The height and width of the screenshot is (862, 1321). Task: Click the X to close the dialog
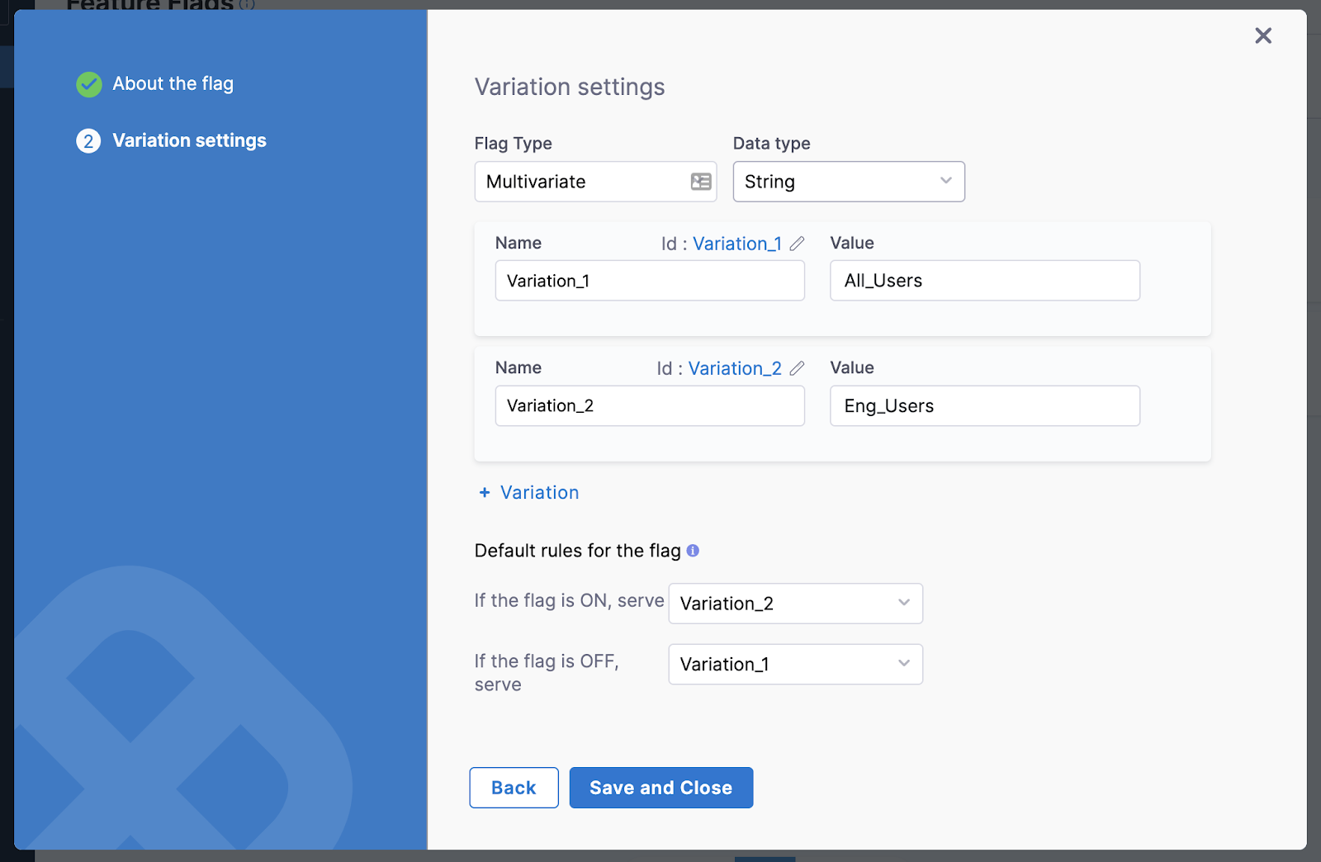coord(1263,36)
